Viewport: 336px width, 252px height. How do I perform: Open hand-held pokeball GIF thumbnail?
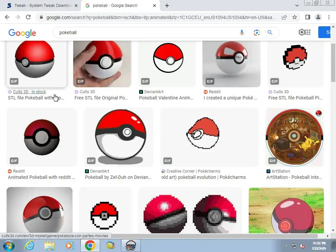102,64
